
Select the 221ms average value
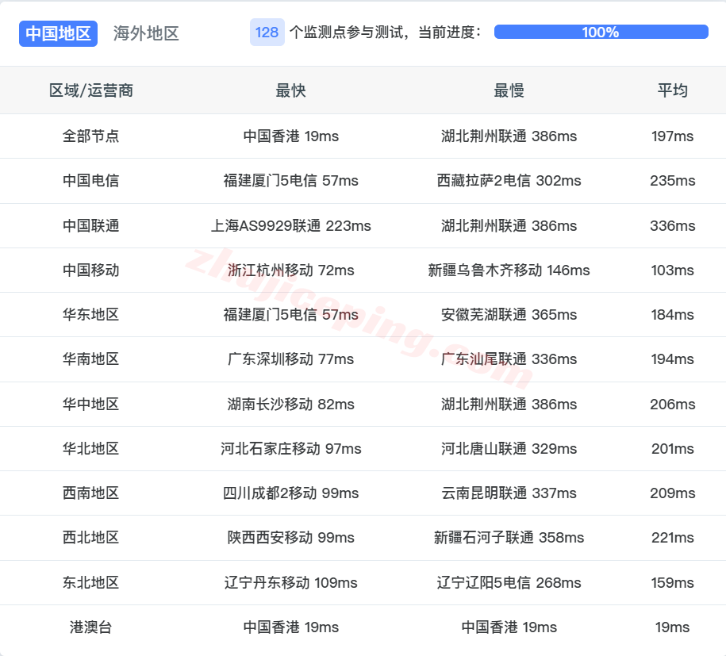(672, 538)
